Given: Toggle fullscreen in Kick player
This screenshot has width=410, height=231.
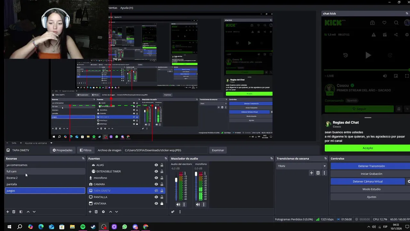Looking at the screenshot, I should pos(407,76).
